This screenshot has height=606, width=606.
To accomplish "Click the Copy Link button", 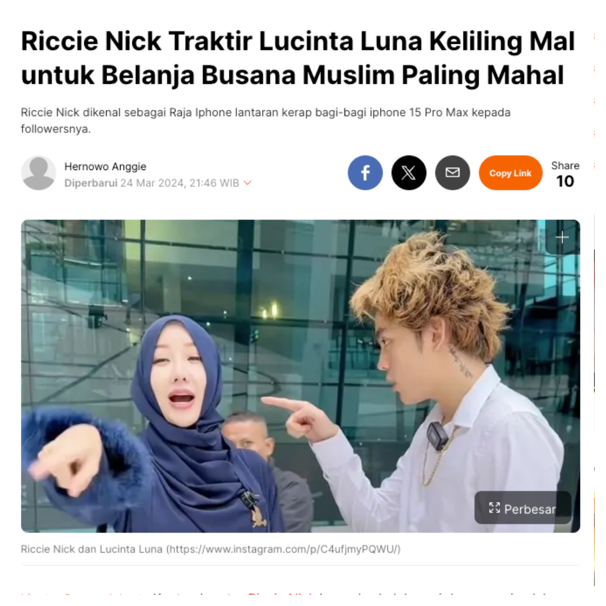I will click(x=510, y=173).
